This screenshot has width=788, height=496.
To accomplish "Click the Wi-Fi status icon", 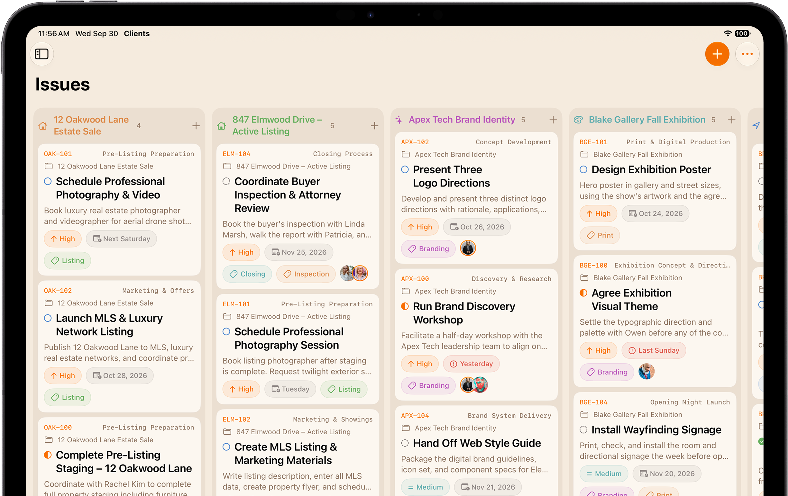I will (x=727, y=33).
